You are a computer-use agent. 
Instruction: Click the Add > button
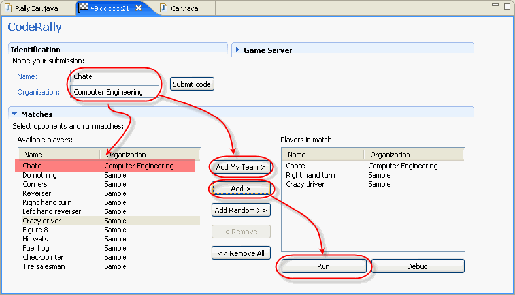tap(241, 189)
